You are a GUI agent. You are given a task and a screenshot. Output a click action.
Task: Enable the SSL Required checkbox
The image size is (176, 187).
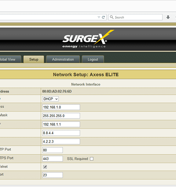tap(92, 159)
